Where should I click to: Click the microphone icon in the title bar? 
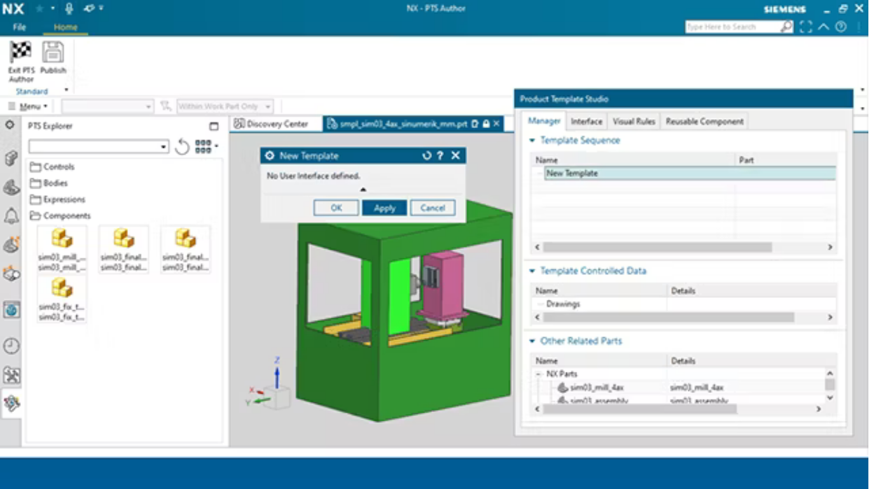pyautogui.click(x=69, y=9)
